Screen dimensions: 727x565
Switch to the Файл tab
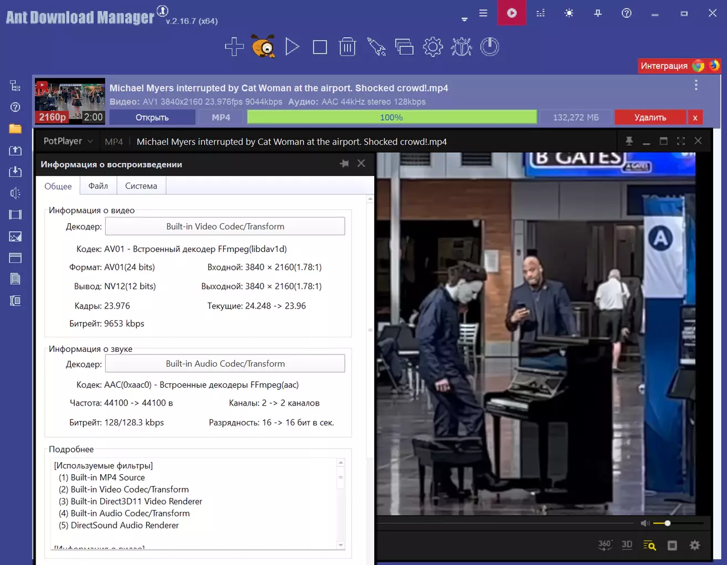(x=98, y=186)
